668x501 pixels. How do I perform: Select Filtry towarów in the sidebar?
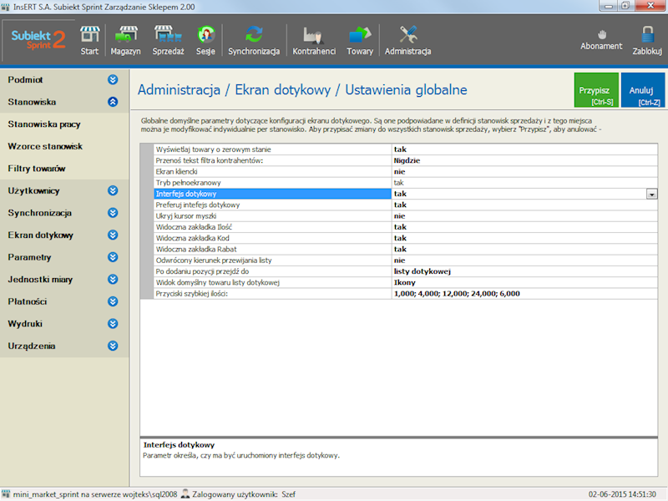pyautogui.click(x=37, y=169)
